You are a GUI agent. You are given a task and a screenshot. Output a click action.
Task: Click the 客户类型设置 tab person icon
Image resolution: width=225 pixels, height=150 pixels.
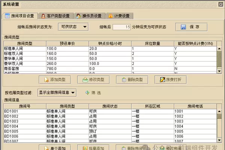(44, 16)
